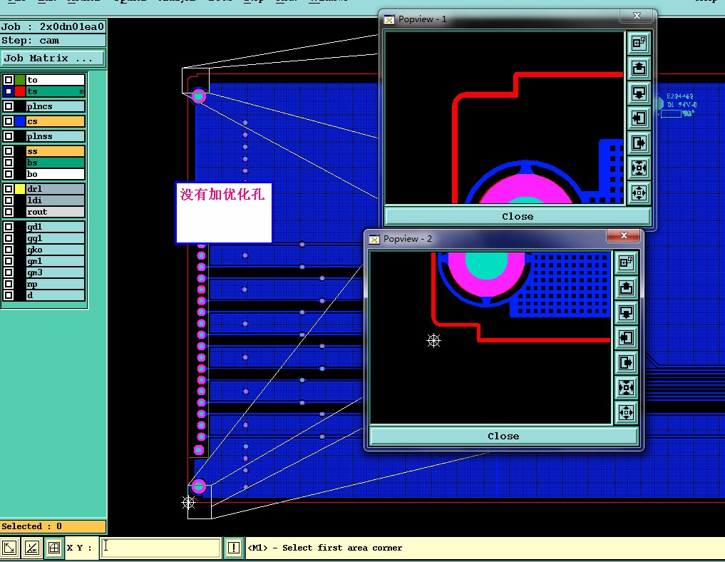Select the 'gg1' layer name
Image resolution: width=725 pixels, height=562 pixels.
[55, 238]
